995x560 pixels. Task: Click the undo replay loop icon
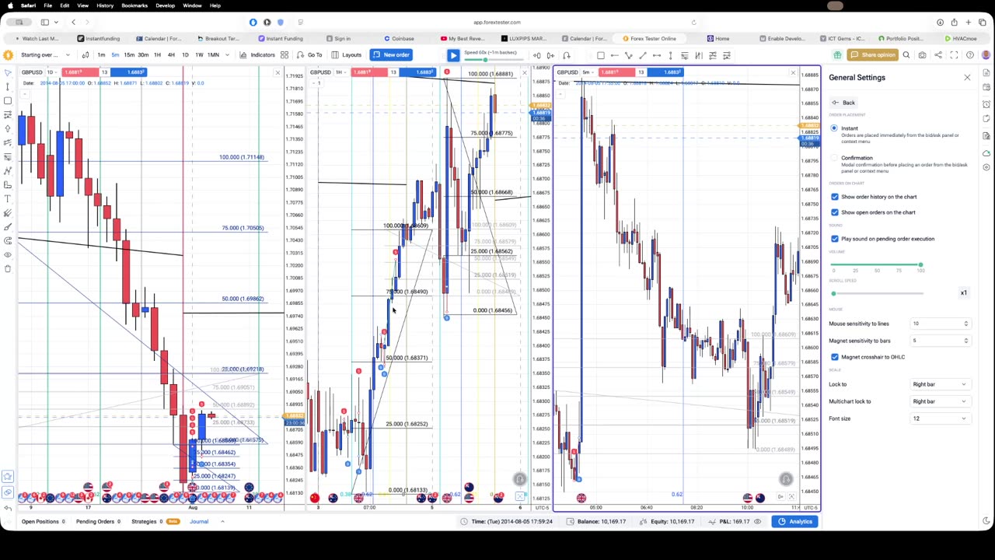click(x=566, y=55)
